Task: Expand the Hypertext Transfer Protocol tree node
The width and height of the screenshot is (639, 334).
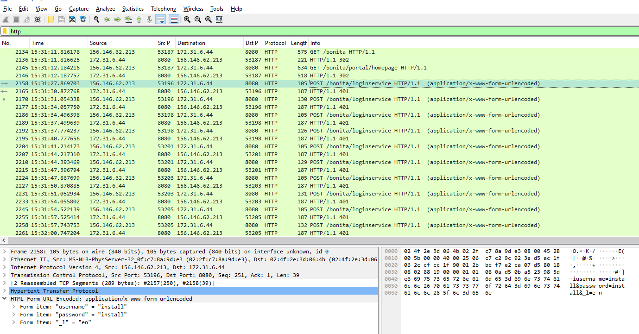Action: [5, 291]
